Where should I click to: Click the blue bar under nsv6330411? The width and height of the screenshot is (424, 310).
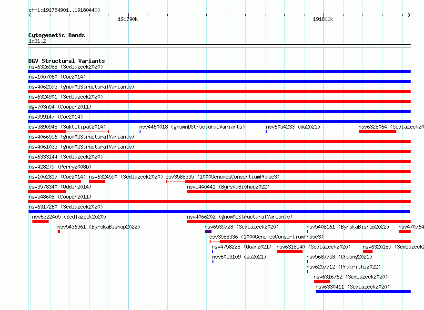363,291
